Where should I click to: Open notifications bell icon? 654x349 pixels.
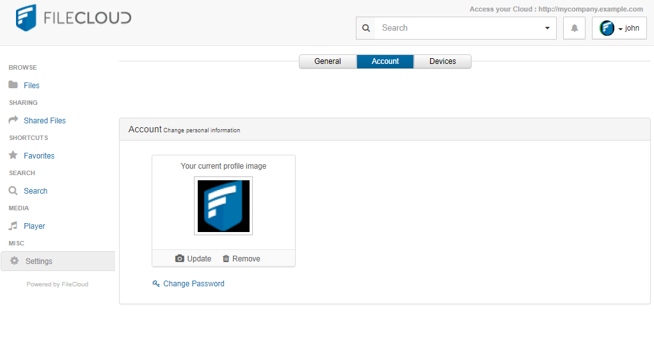pos(575,28)
